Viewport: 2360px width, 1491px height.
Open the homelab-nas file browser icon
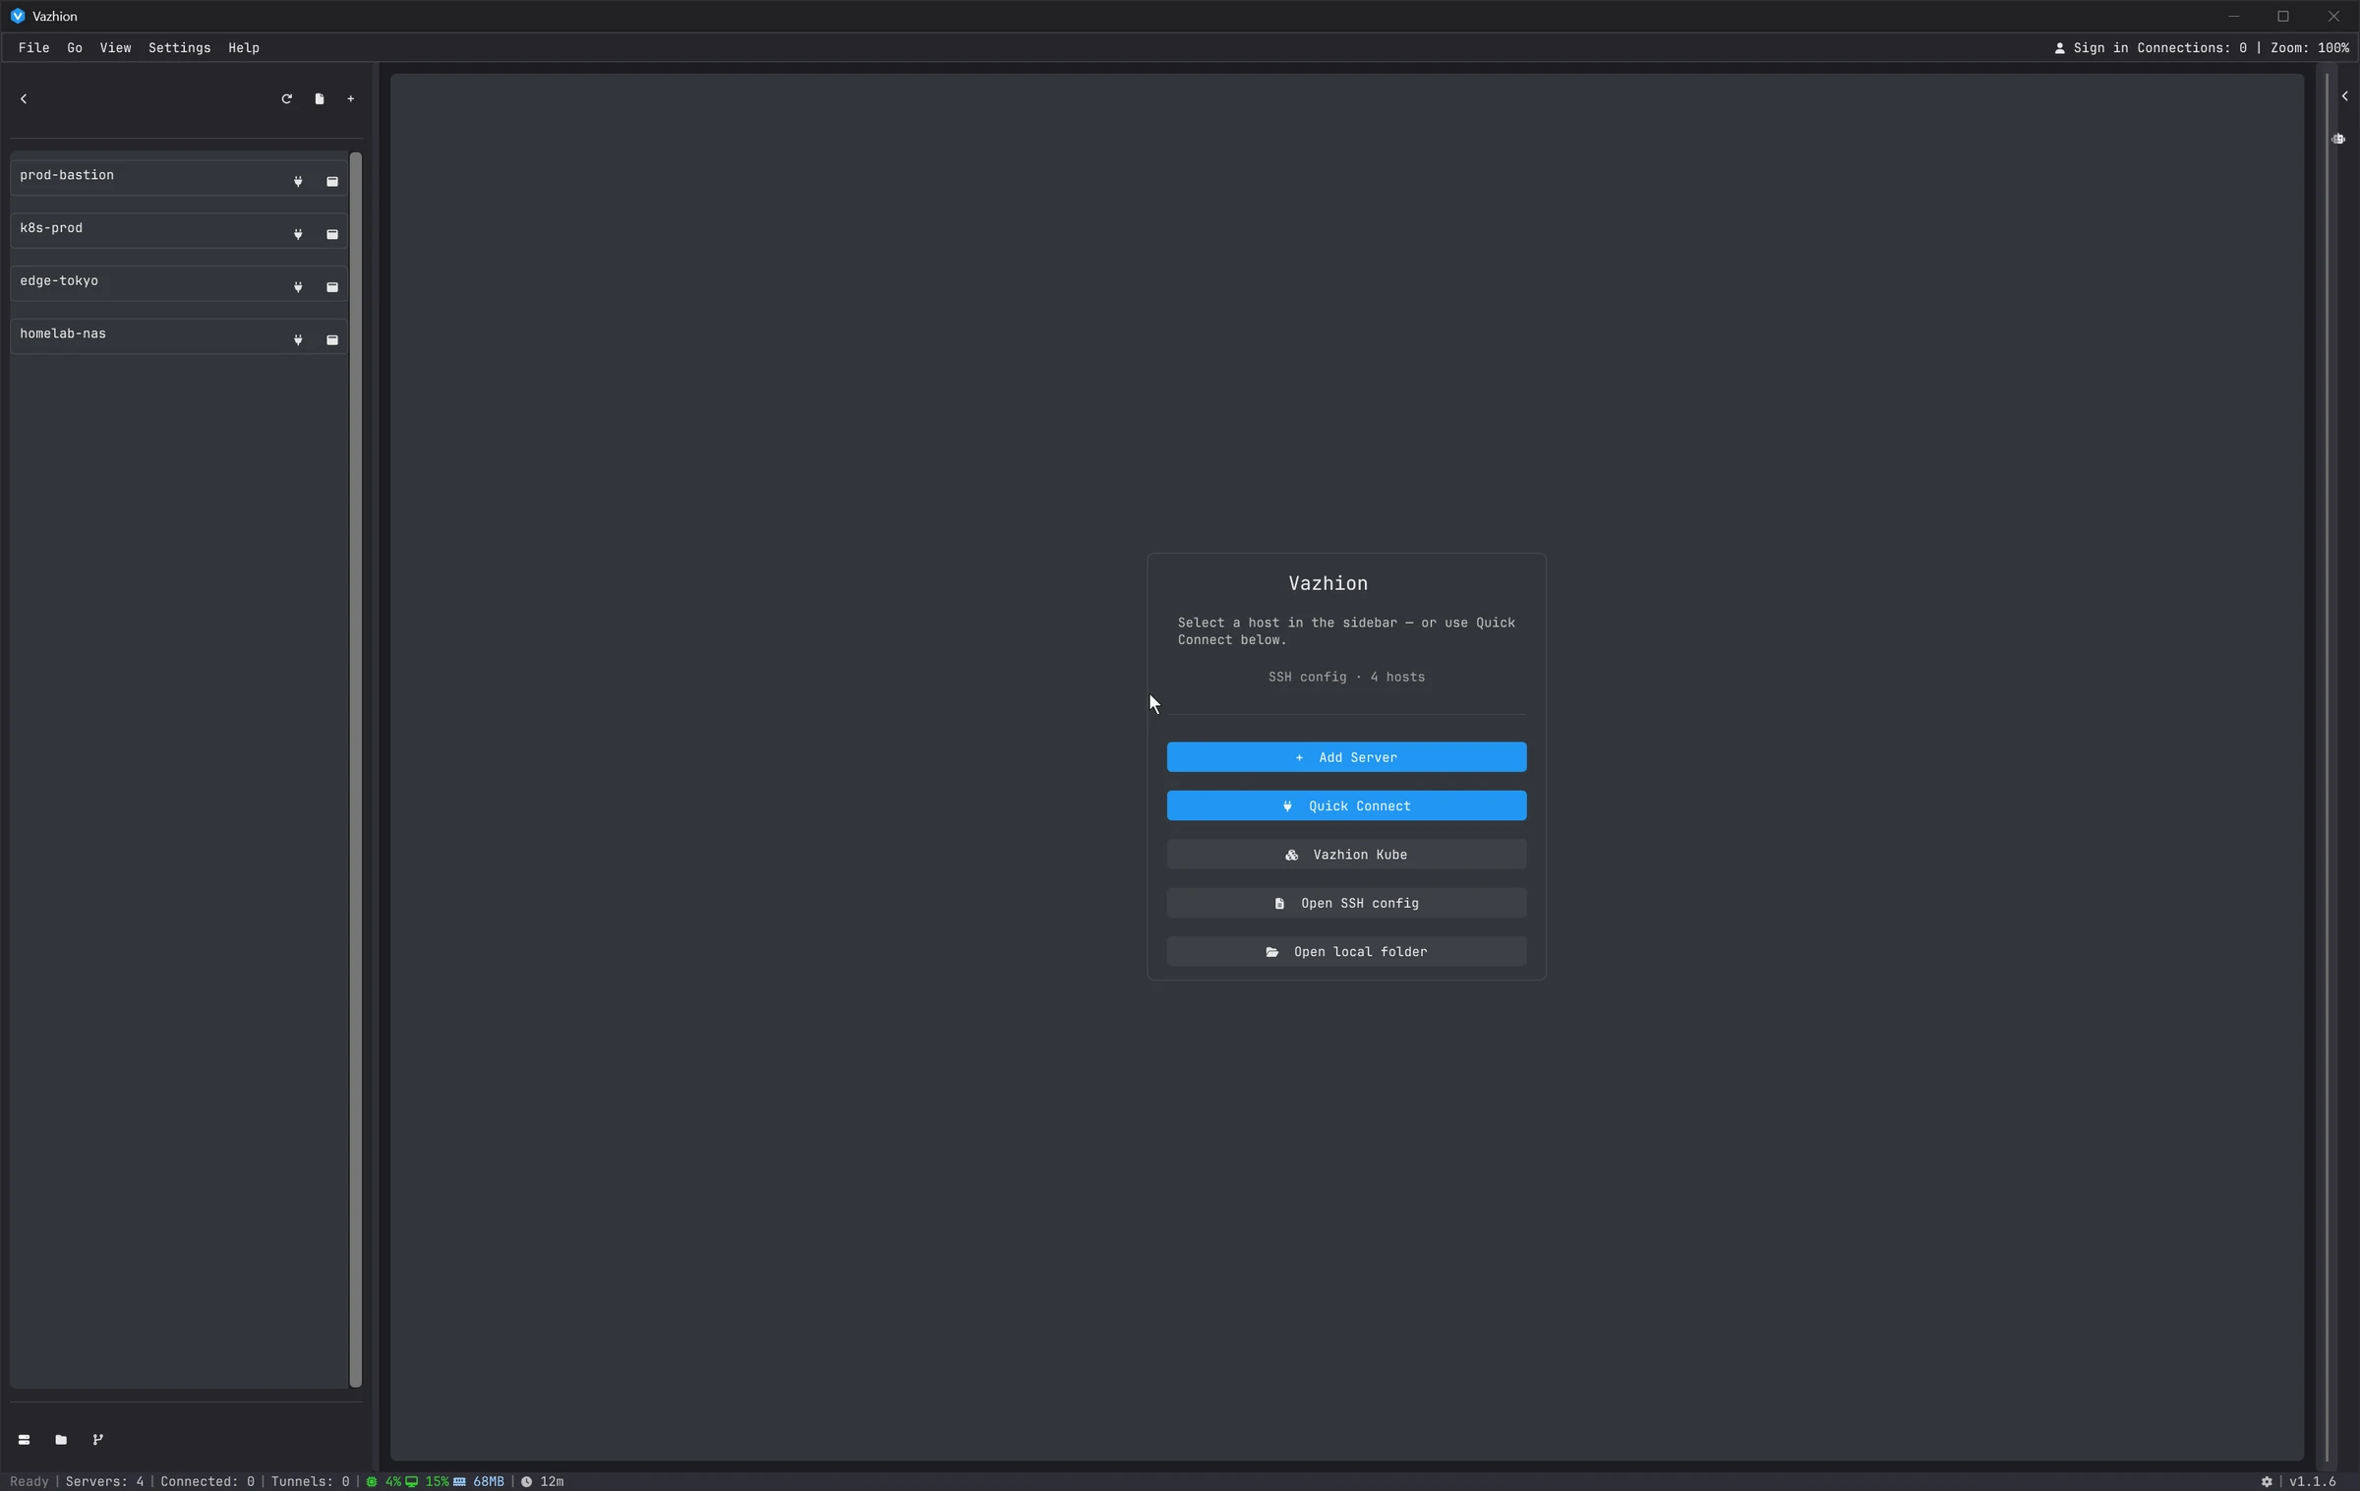pos(332,340)
